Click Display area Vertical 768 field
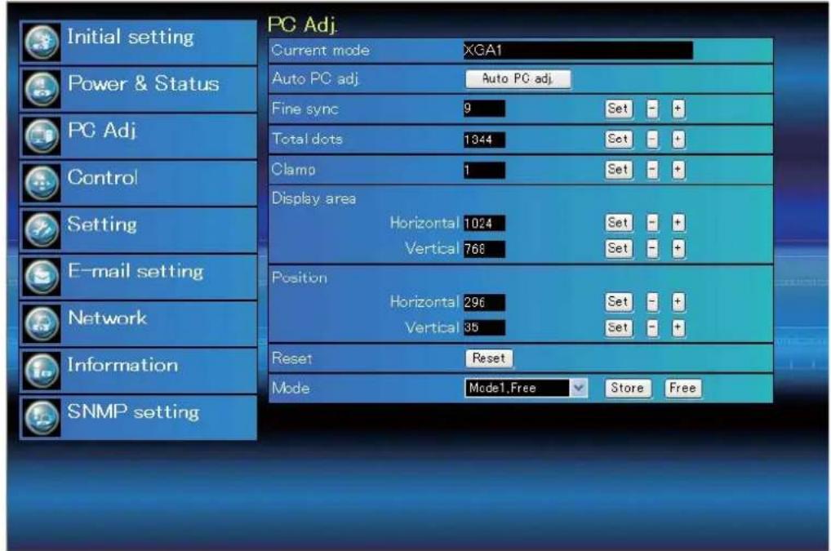 (x=484, y=249)
